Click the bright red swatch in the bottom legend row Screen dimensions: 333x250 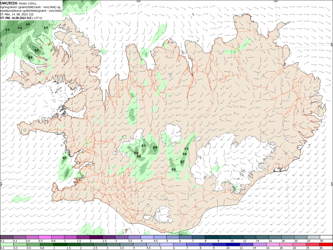click(326, 245)
